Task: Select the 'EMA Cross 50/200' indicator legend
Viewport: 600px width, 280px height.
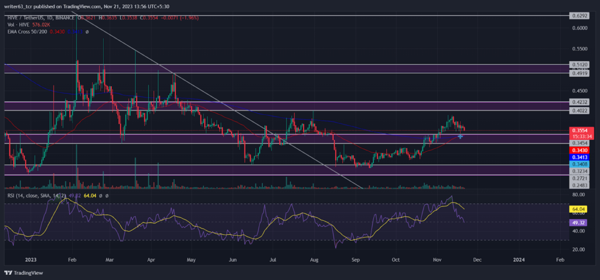Action: [x=26, y=32]
